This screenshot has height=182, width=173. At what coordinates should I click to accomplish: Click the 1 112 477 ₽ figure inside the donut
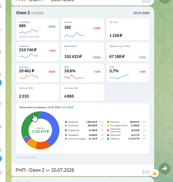tap(40, 132)
